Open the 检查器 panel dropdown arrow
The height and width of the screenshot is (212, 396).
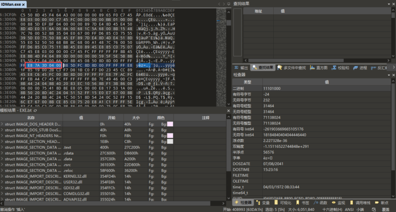pyautogui.click(x=389, y=75)
